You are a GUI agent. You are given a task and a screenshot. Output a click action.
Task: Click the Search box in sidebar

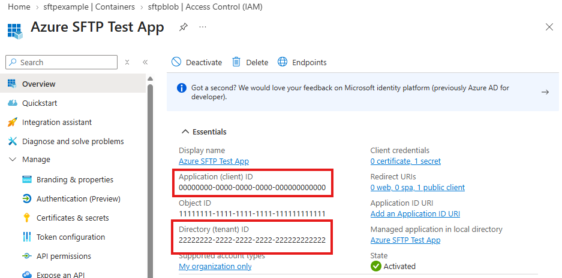point(61,62)
